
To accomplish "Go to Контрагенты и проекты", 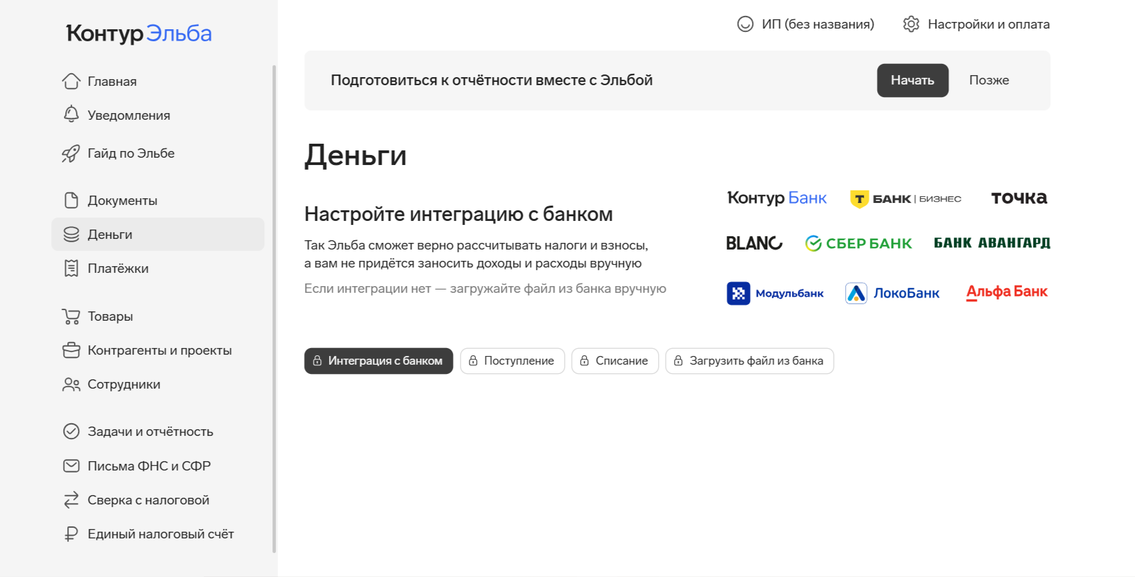I will coord(159,351).
